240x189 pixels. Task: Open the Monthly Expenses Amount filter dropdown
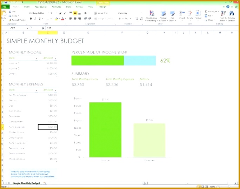[x=55, y=90]
